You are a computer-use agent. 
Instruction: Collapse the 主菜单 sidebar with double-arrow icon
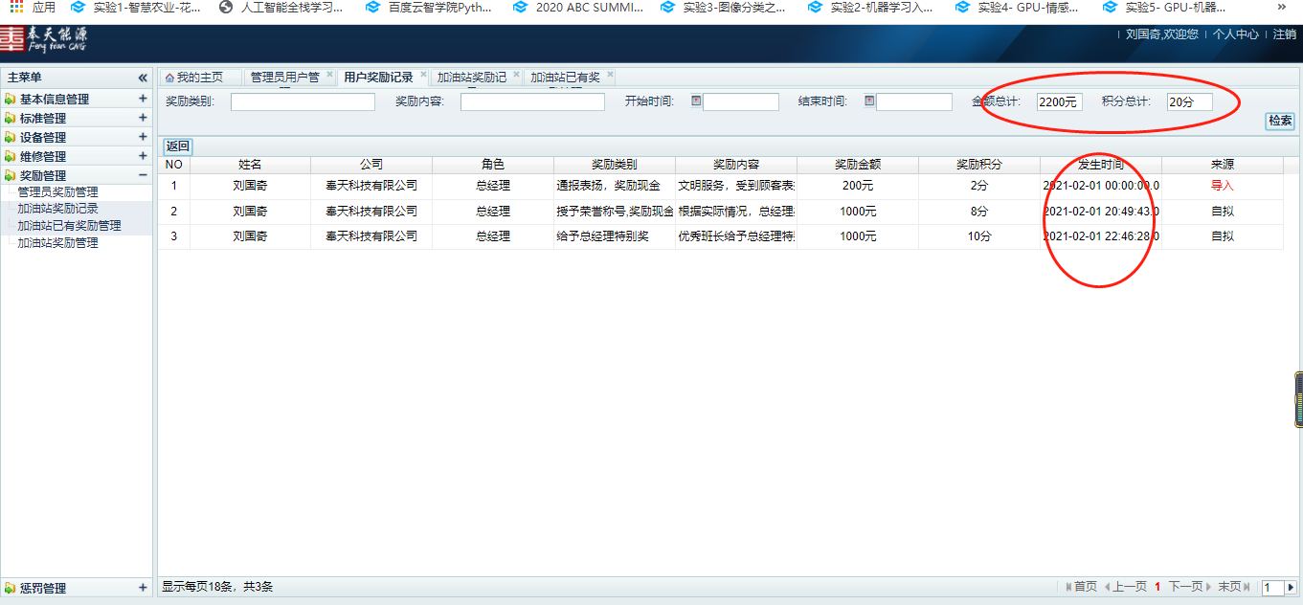tap(143, 78)
